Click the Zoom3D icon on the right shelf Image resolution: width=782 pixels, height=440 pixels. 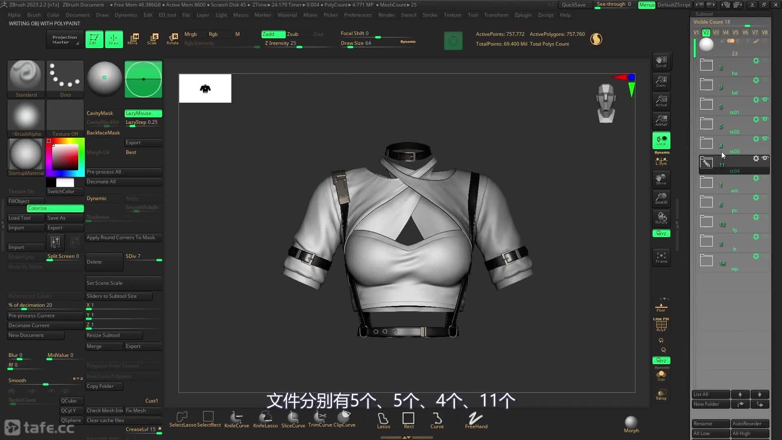pyautogui.click(x=661, y=199)
